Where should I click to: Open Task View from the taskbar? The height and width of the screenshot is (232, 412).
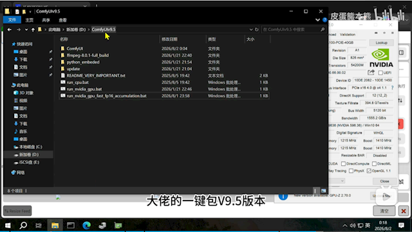pyautogui.click(x=39, y=226)
